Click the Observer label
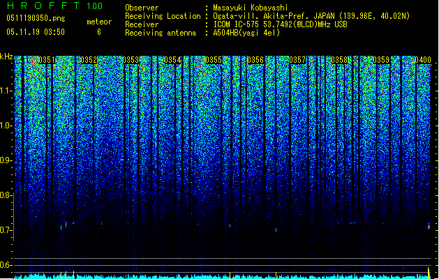 click(142, 8)
